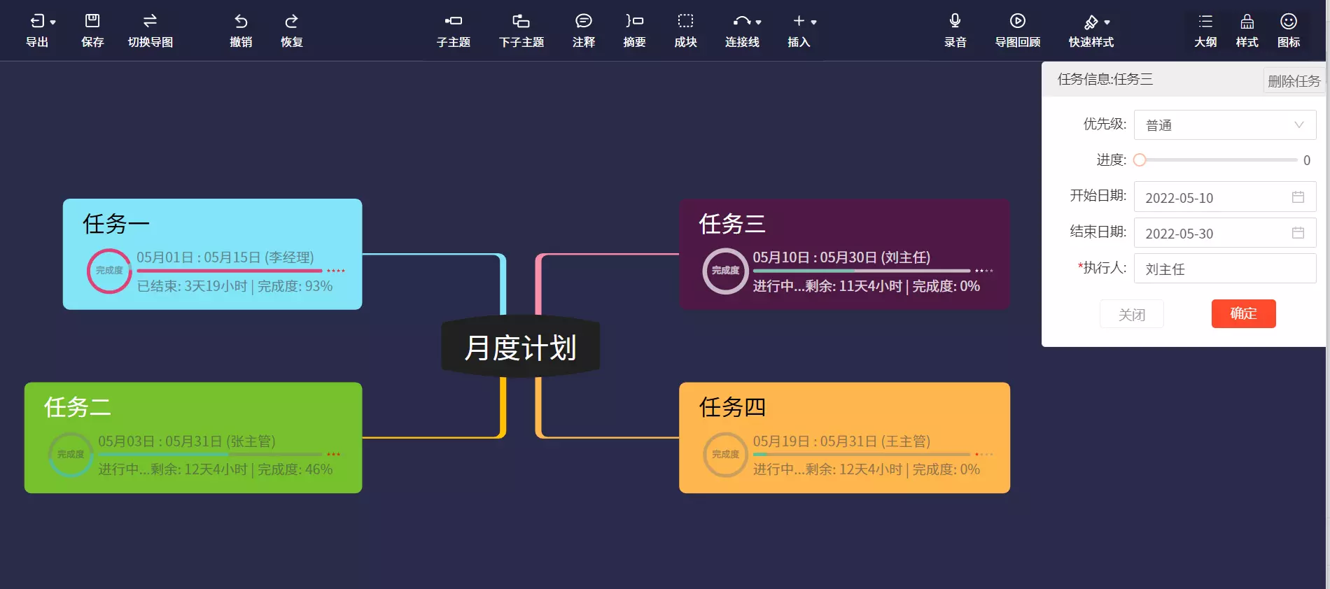
Task: Click the summary (摘要) icon
Action: pos(634,22)
